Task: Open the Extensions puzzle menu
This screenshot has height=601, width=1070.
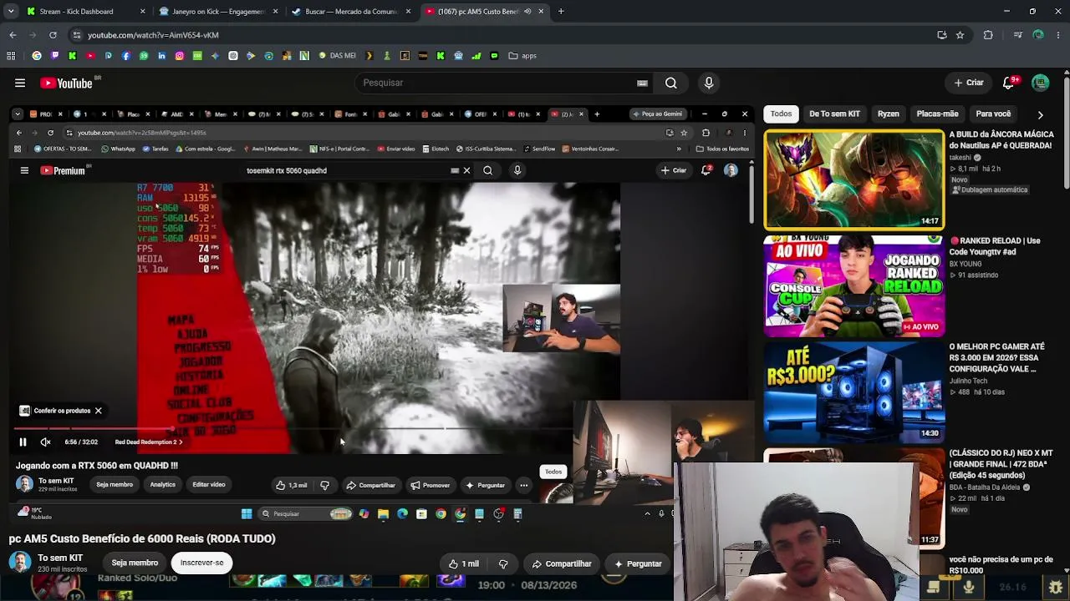Action: point(988,35)
